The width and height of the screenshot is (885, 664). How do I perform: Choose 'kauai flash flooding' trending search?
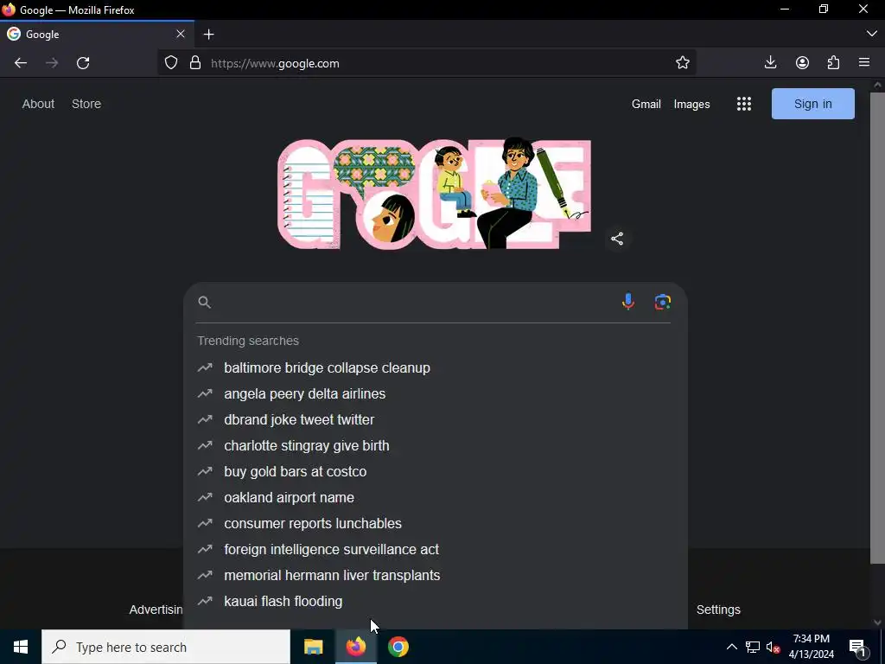[x=436, y=602]
